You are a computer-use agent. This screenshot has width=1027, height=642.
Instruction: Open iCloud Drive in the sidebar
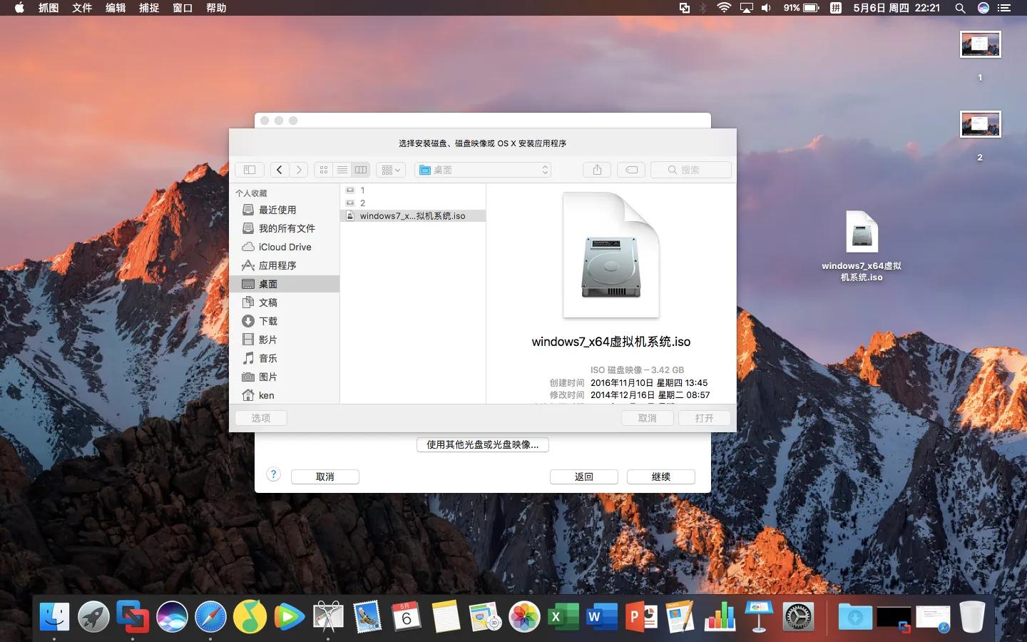point(283,247)
